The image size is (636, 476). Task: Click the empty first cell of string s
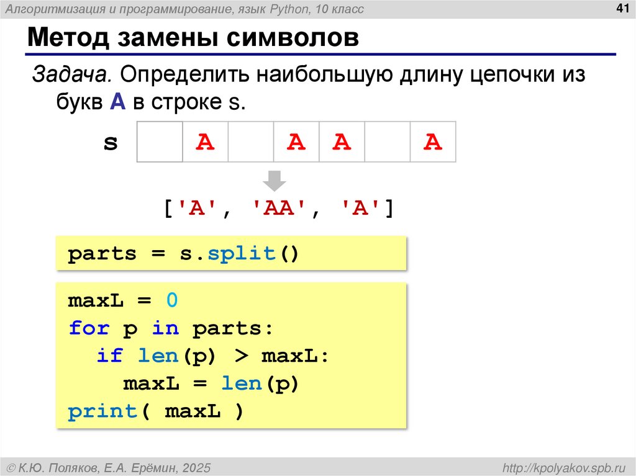click(159, 142)
